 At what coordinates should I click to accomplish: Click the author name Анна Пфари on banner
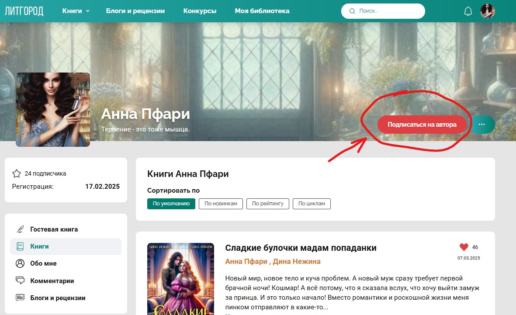coord(145,114)
